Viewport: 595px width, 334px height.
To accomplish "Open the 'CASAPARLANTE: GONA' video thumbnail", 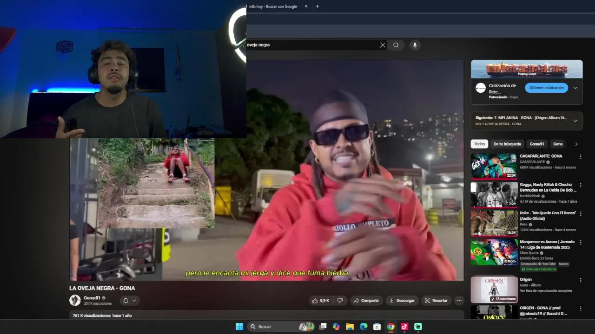I will [494, 166].
